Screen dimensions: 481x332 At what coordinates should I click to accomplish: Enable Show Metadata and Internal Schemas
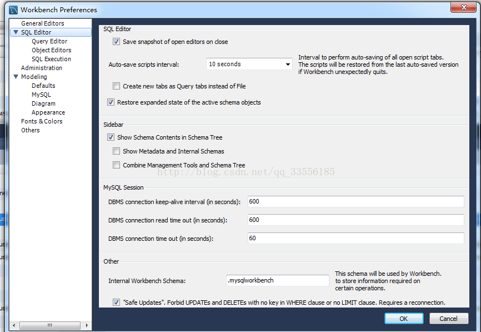coord(116,151)
